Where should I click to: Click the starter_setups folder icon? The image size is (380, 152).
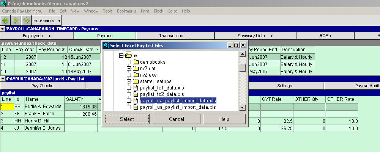(136, 81)
